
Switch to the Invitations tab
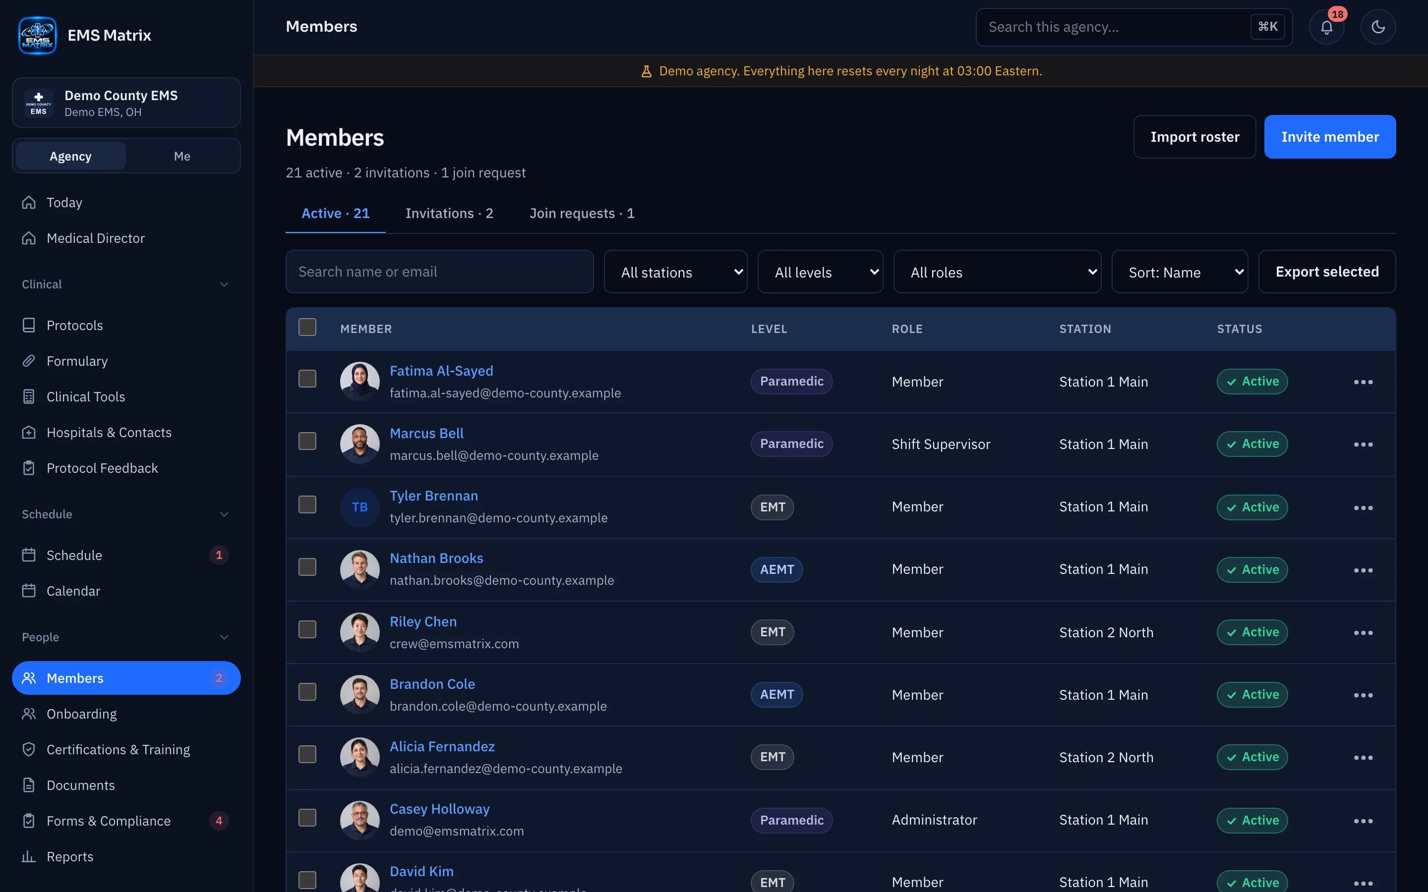coord(449,214)
